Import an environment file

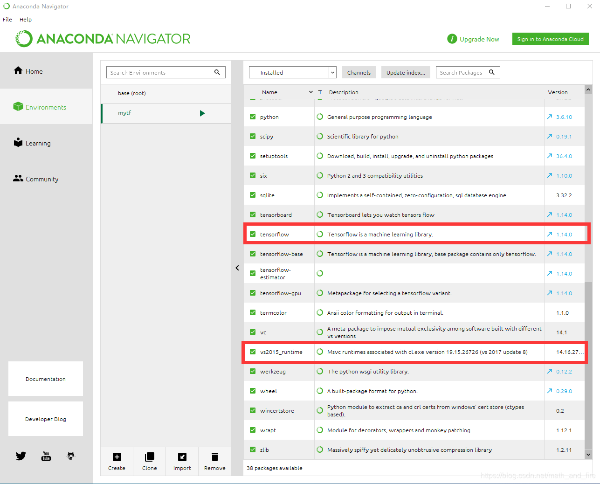(x=182, y=462)
